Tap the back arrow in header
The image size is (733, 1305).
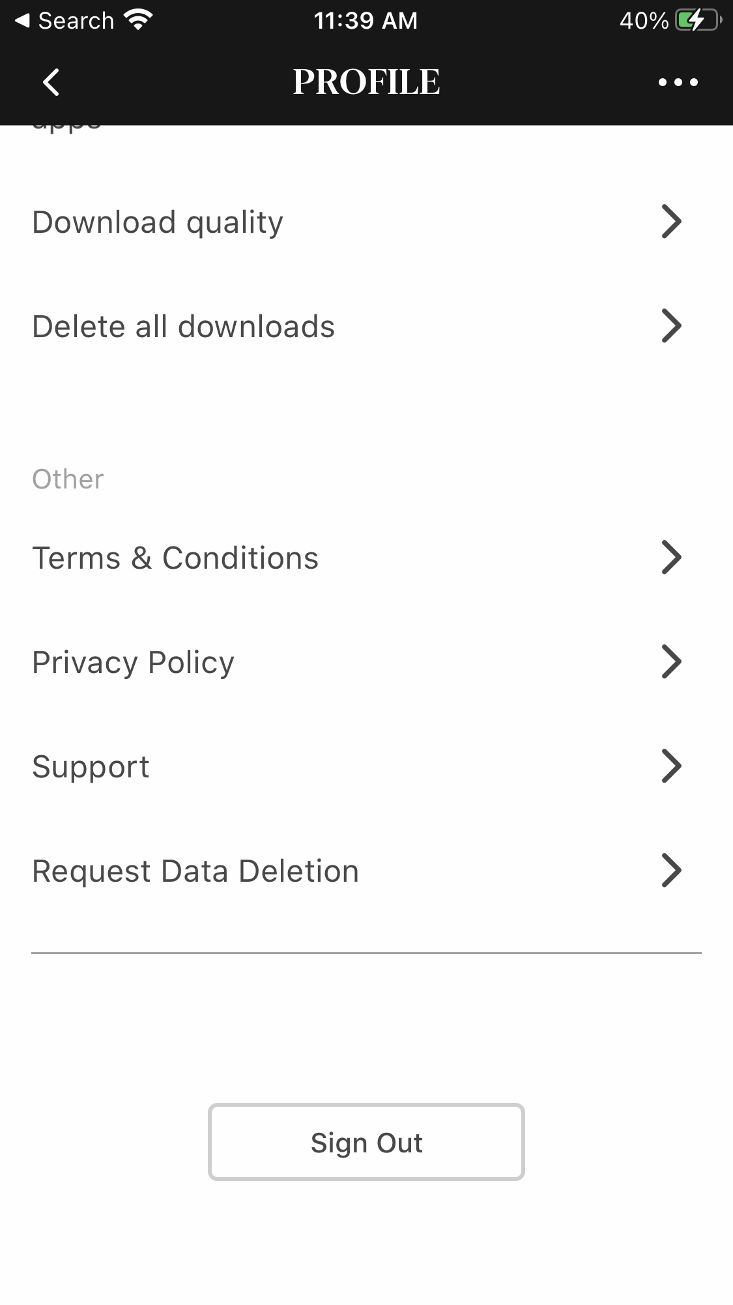pyautogui.click(x=51, y=82)
